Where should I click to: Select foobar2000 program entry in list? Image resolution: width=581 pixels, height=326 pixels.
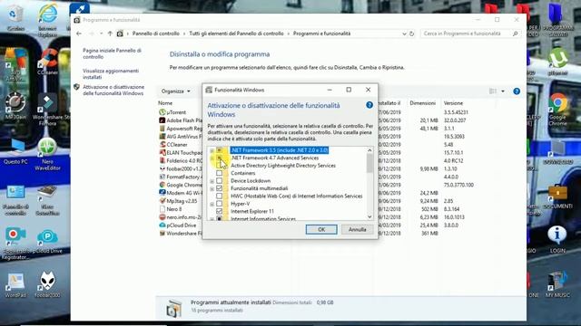click(x=181, y=169)
